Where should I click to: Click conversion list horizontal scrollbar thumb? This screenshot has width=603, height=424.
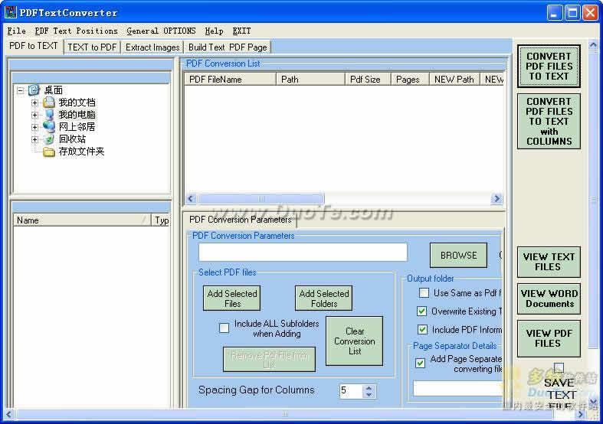261,198
